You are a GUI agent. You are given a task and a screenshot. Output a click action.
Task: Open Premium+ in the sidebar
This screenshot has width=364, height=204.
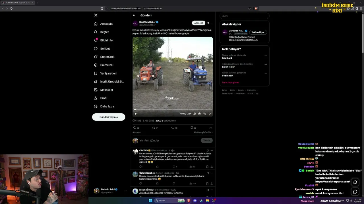pos(104,65)
